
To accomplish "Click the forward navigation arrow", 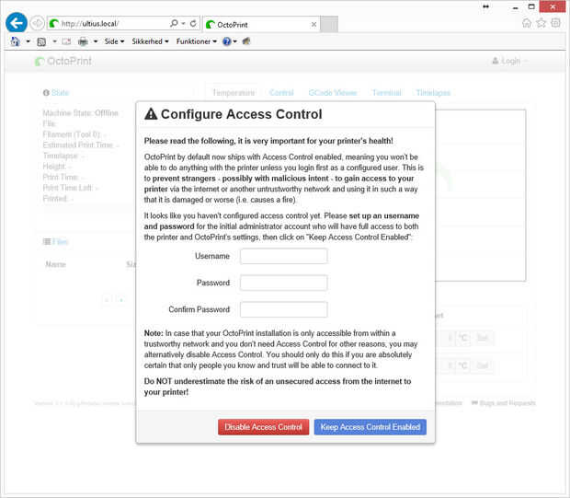I will tap(37, 23).
